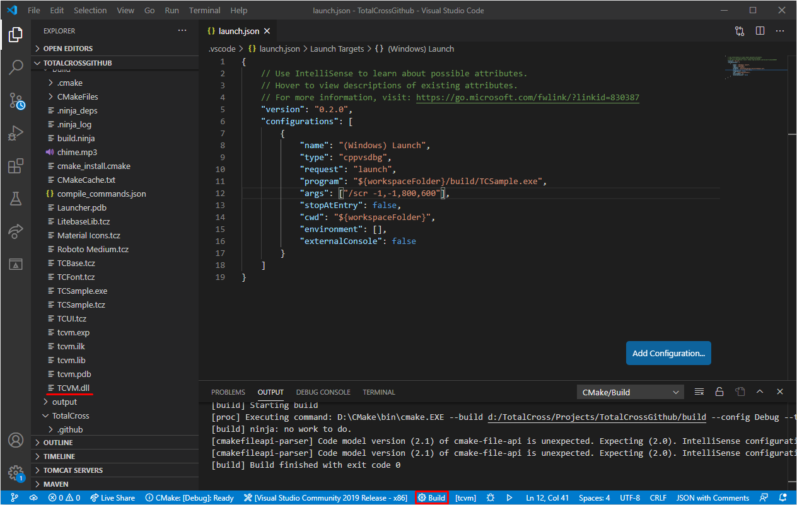Image resolution: width=797 pixels, height=505 pixels.
Task: Open the Testing flask icon view
Action: pos(16,199)
